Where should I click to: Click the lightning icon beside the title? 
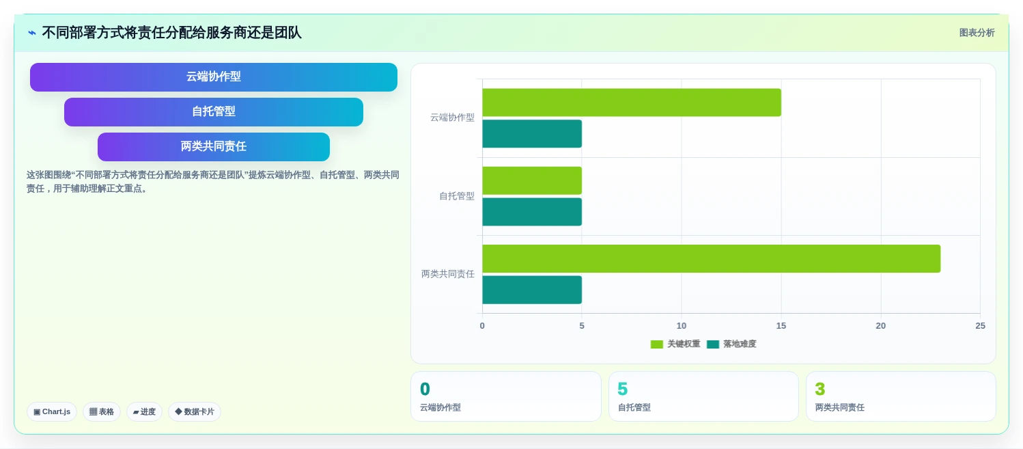click(32, 33)
